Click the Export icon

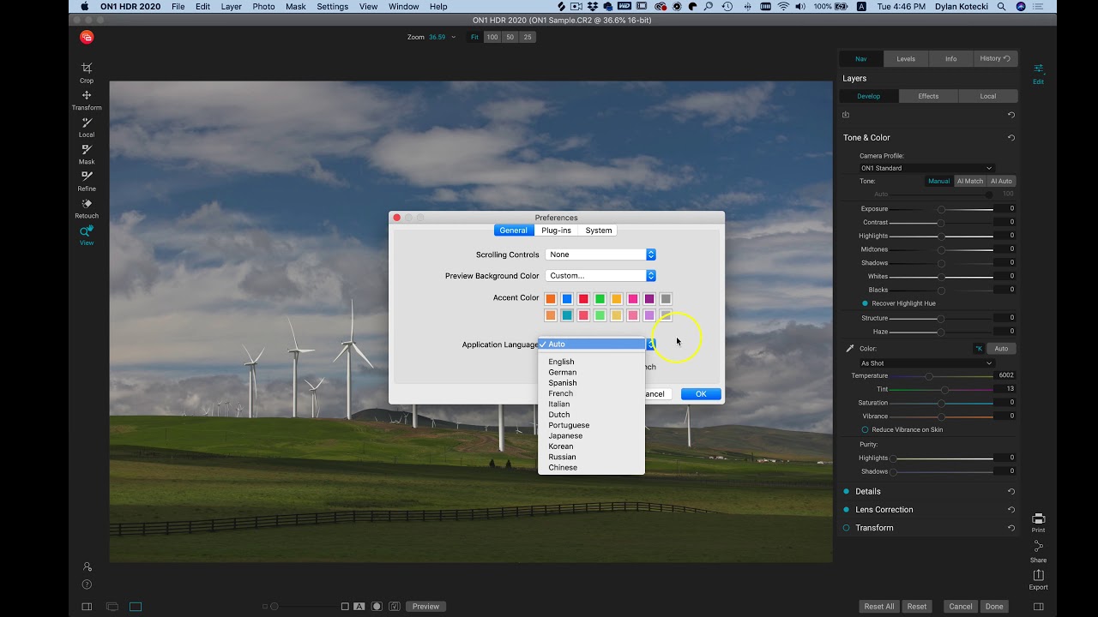point(1038,579)
